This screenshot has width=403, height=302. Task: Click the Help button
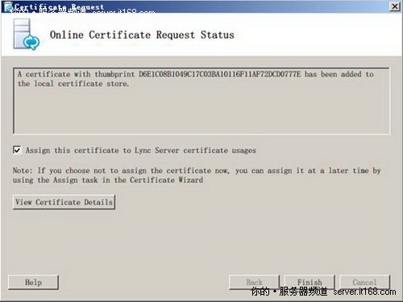[x=33, y=282]
